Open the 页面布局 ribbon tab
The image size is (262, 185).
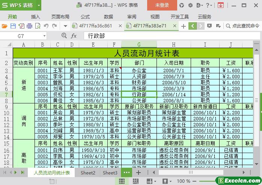point(60,17)
